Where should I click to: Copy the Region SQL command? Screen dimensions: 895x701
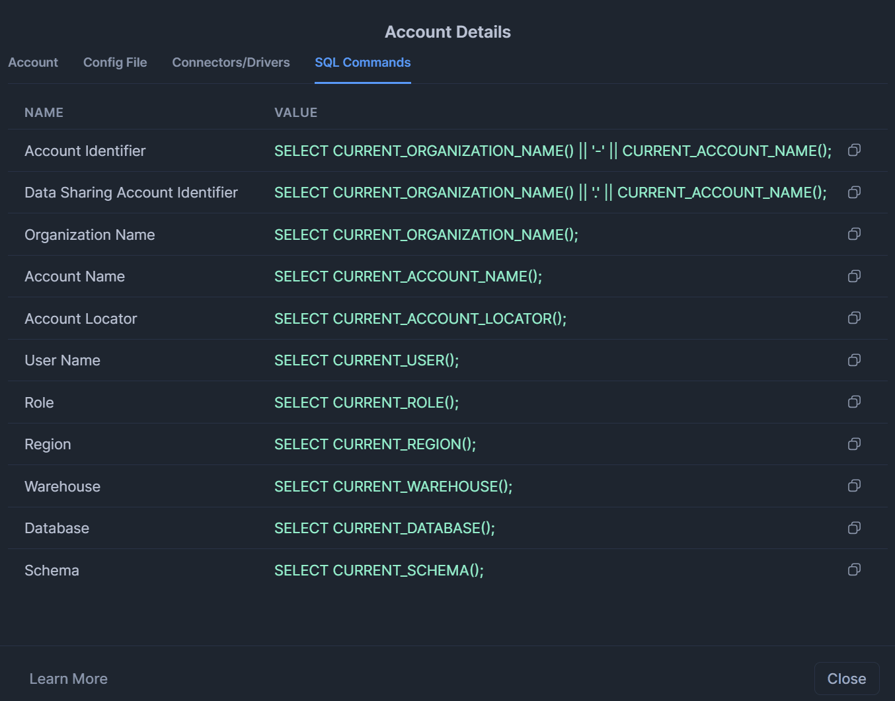click(854, 444)
